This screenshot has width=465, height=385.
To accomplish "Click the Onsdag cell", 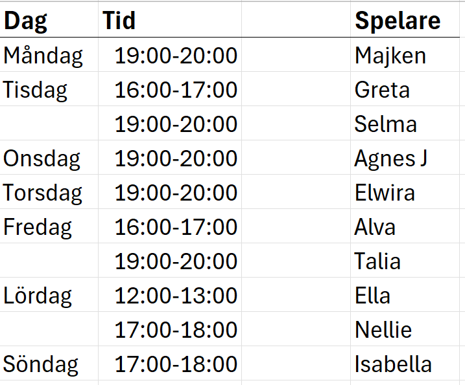I will click(x=42, y=159).
